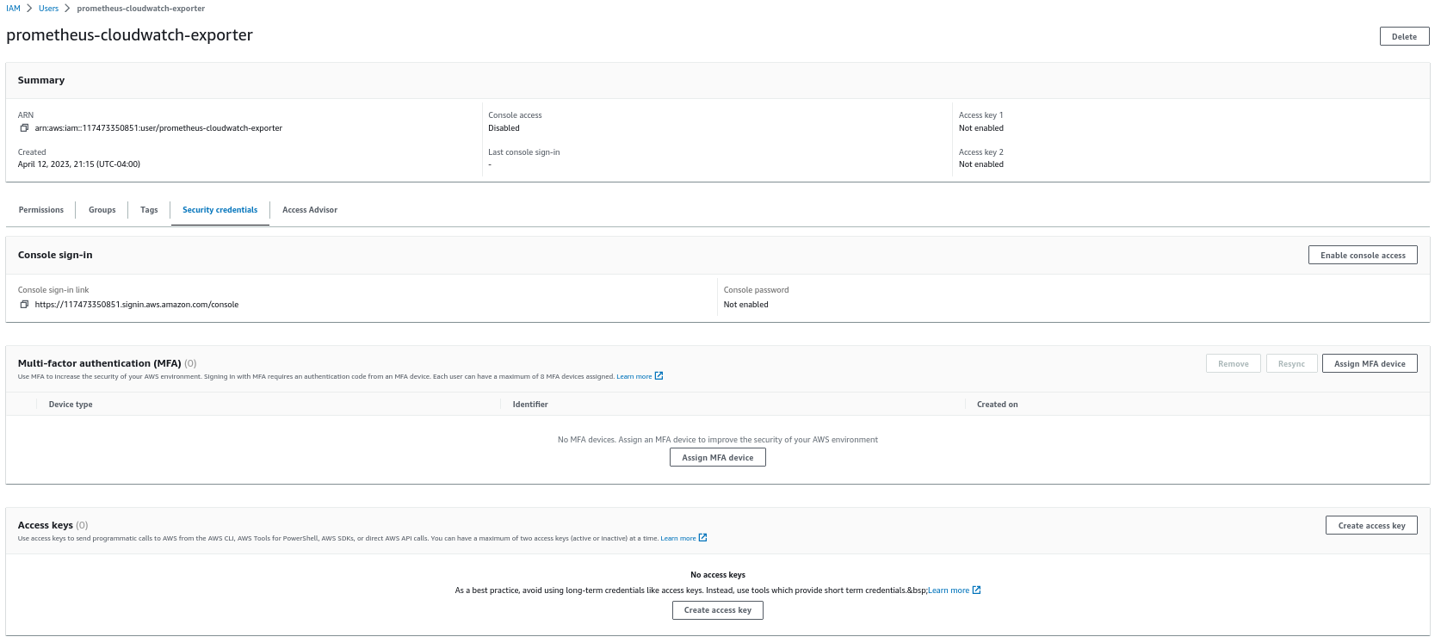
Task: Open the Permissions tab
Action: pyautogui.click(x=41, y=210)
